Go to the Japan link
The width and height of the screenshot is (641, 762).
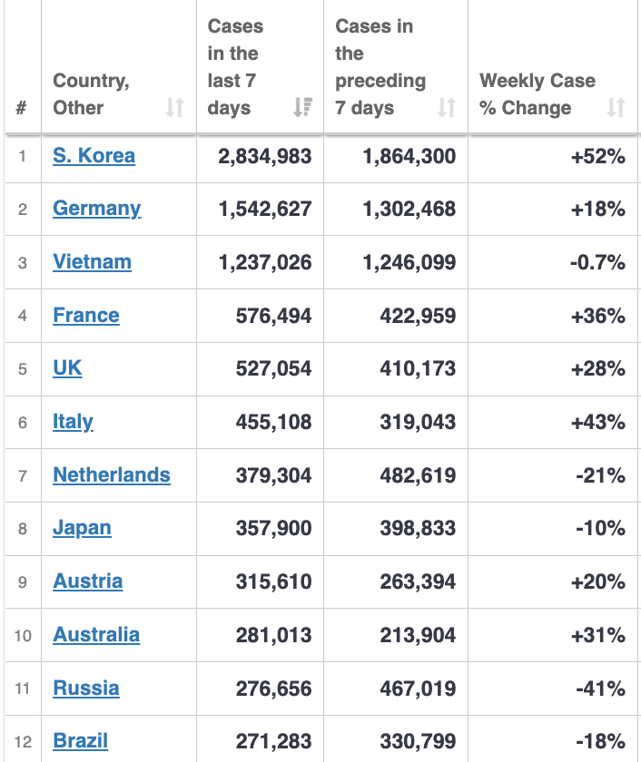[x=82, y=528]
